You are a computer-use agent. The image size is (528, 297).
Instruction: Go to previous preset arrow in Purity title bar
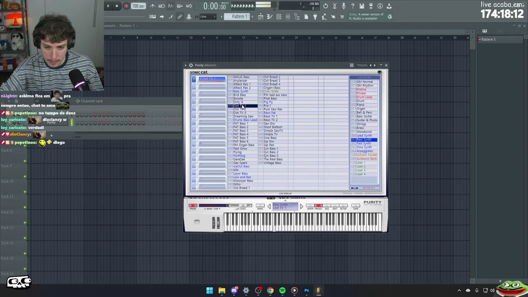coord(370,65)
